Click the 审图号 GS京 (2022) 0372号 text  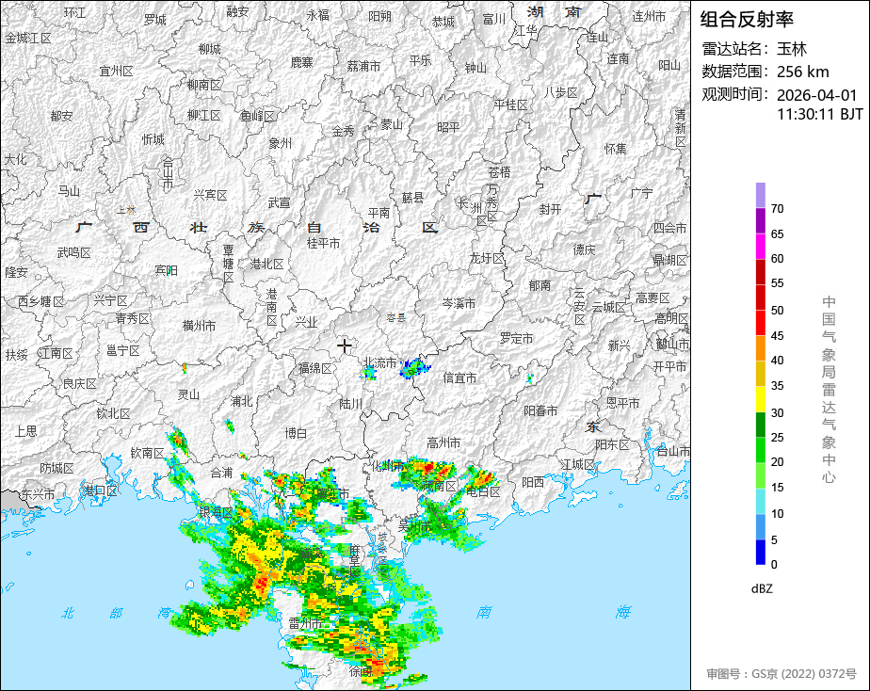pos(781,674)
